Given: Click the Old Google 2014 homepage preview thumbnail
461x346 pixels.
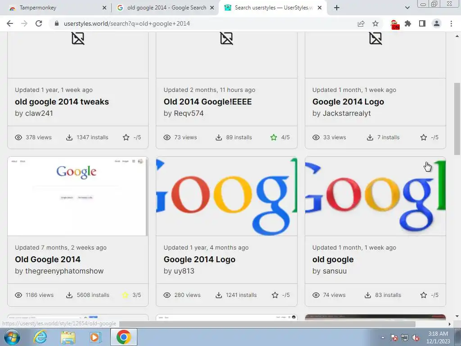Looking at the screenshot, I should 78,196.
